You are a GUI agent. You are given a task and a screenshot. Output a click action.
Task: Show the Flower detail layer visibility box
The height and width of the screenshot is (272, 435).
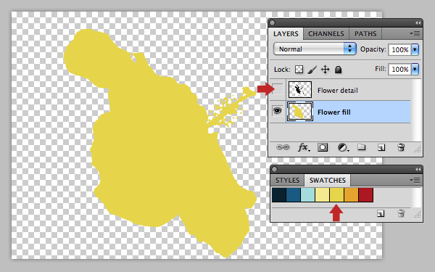(278, 89)
